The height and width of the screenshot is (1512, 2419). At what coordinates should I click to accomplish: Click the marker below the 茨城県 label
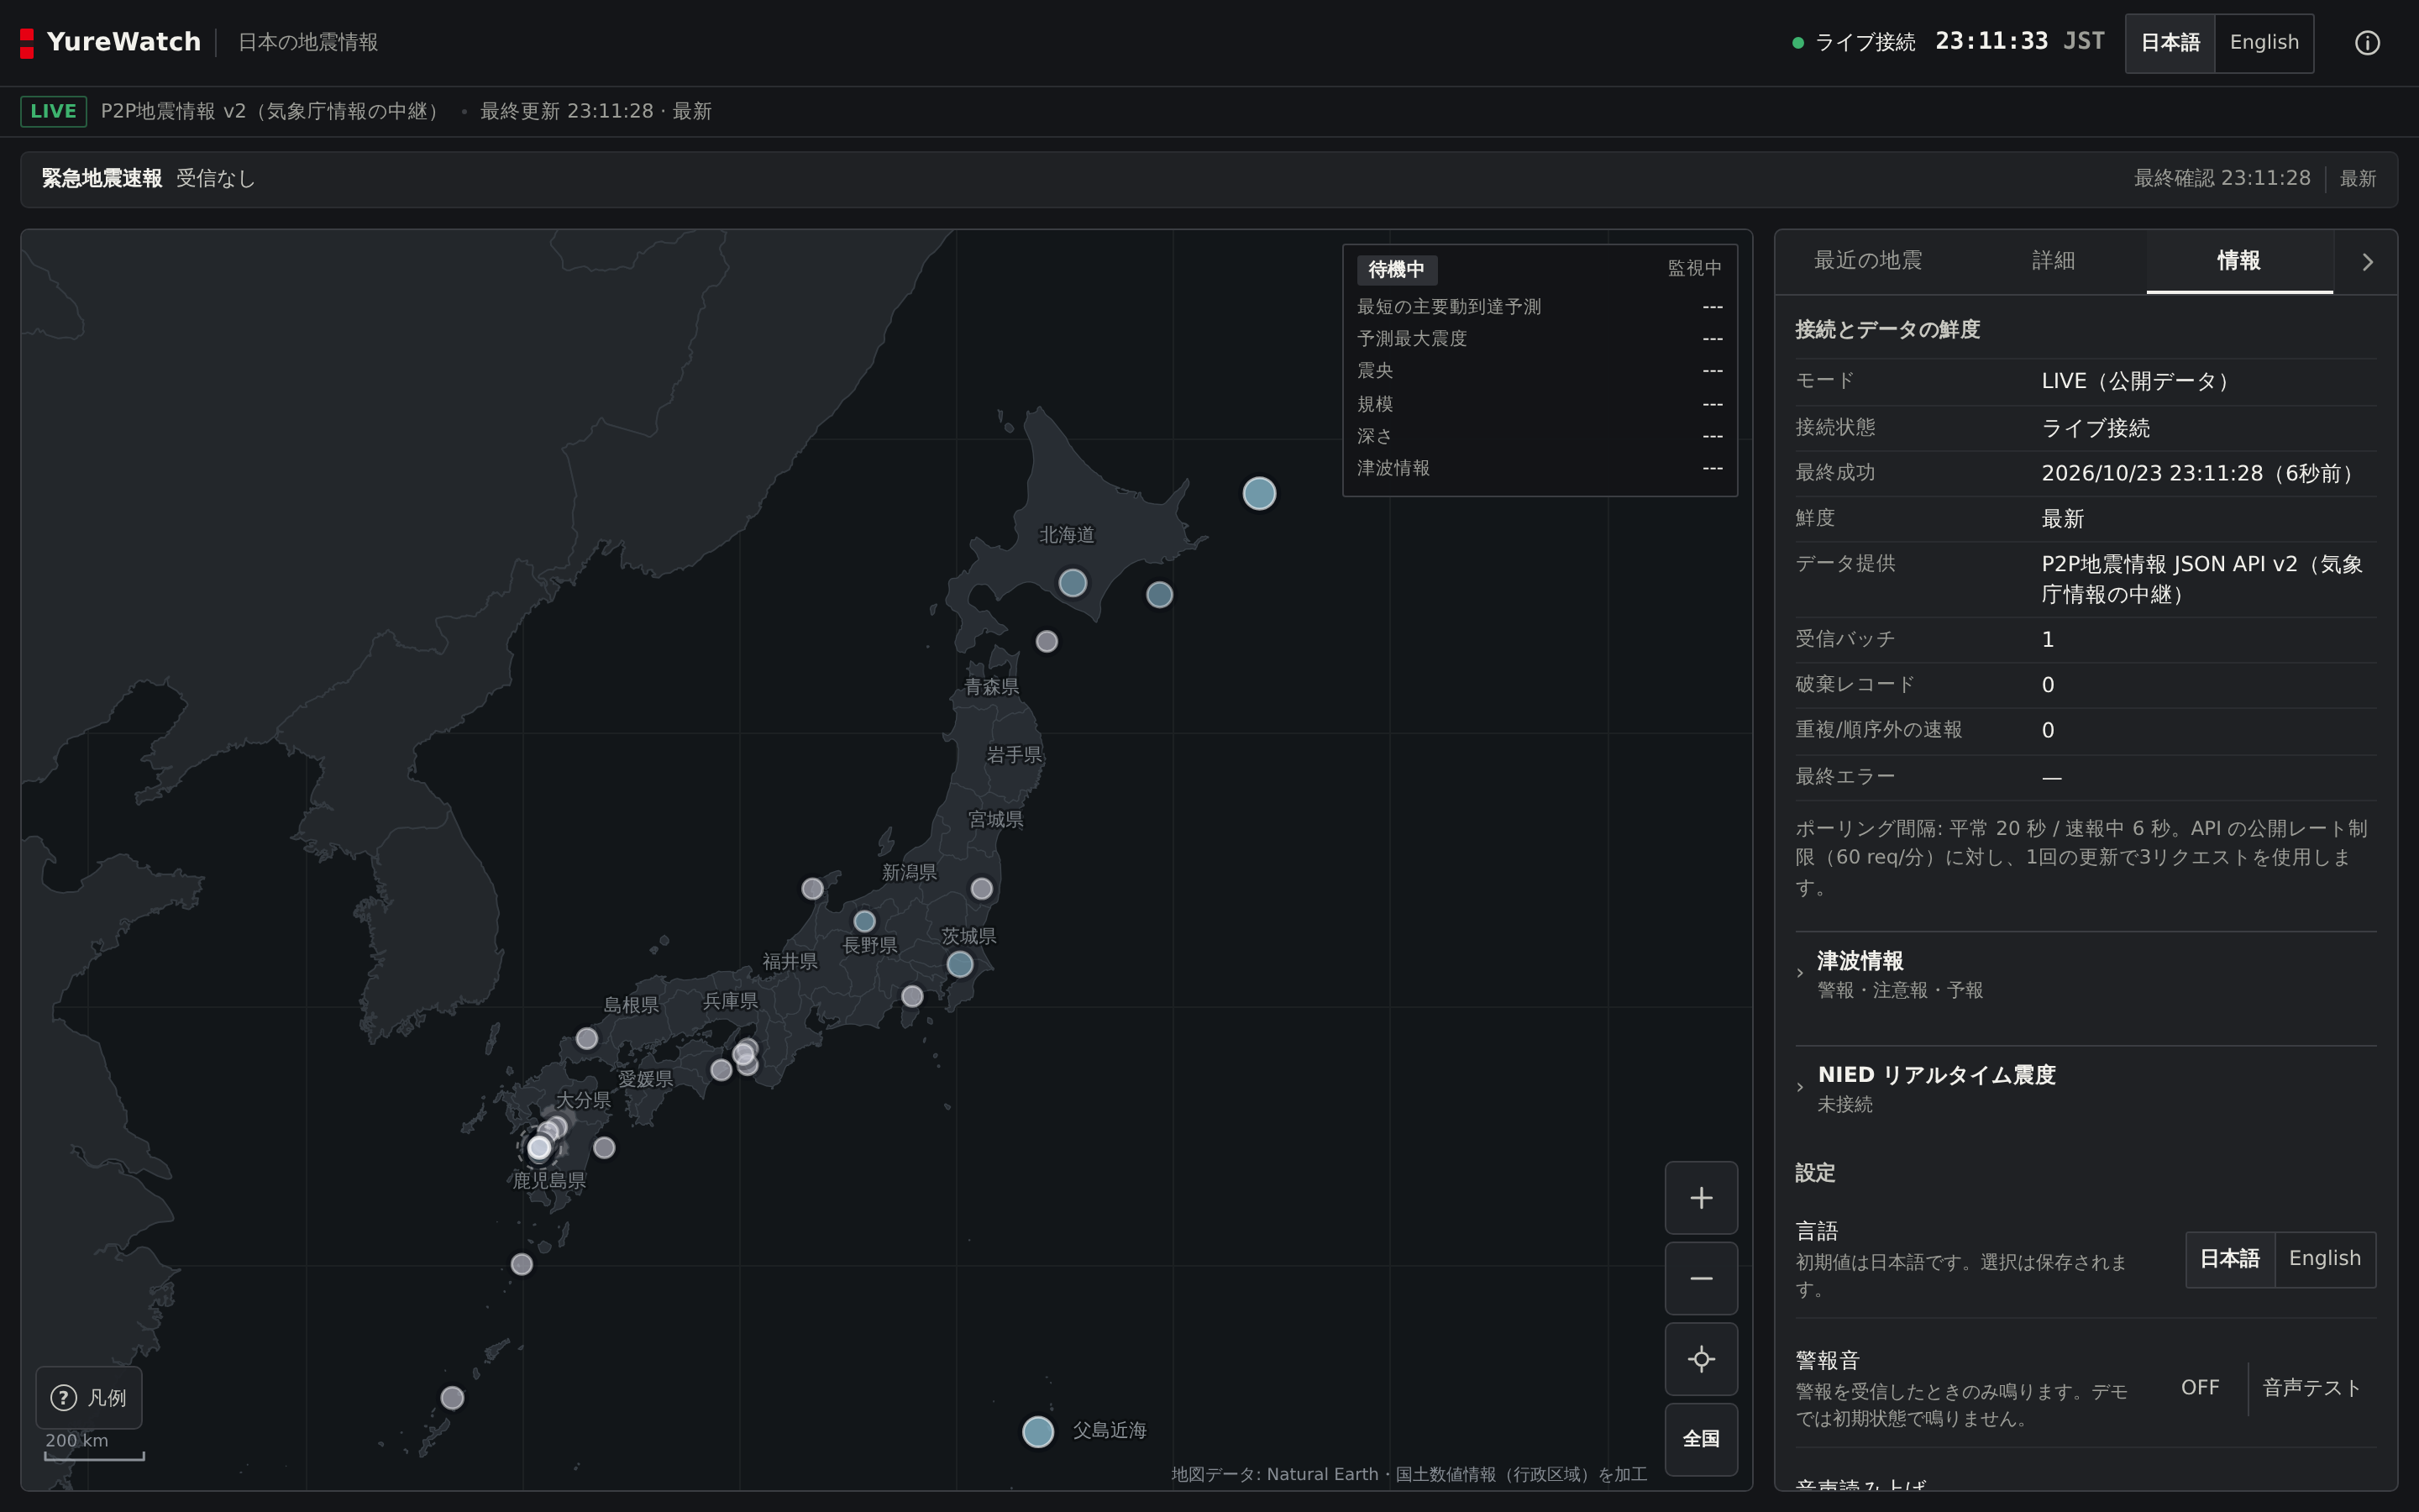959,964
